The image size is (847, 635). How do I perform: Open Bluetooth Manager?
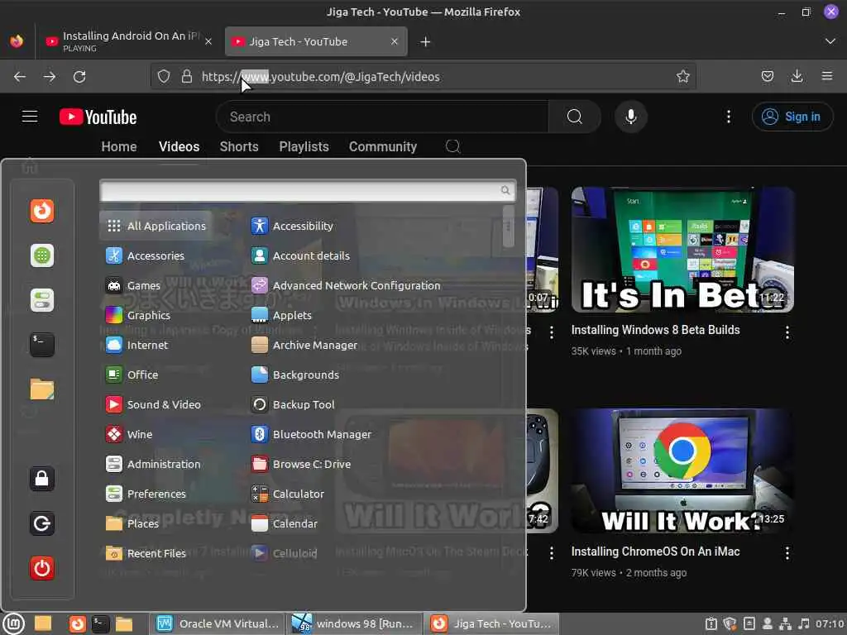[311, 433]
